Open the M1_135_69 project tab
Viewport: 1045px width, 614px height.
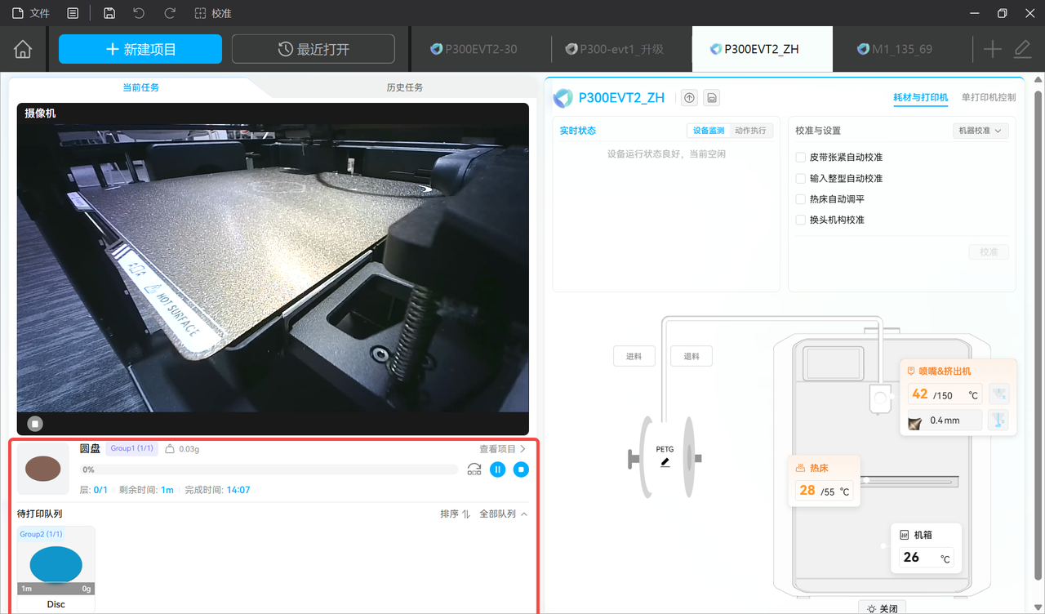pos(901,49)
